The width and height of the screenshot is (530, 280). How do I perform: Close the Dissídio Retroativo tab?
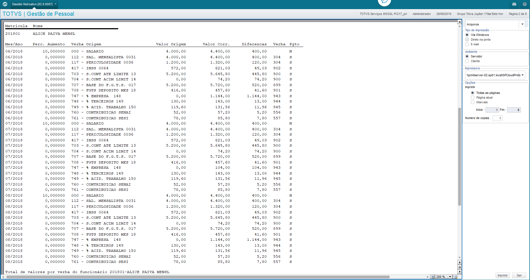click(x=56, y=4)
